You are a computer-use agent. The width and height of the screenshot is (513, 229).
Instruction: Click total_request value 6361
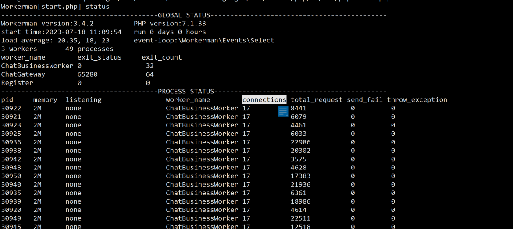pyautogui.click(x=299, y=193)
